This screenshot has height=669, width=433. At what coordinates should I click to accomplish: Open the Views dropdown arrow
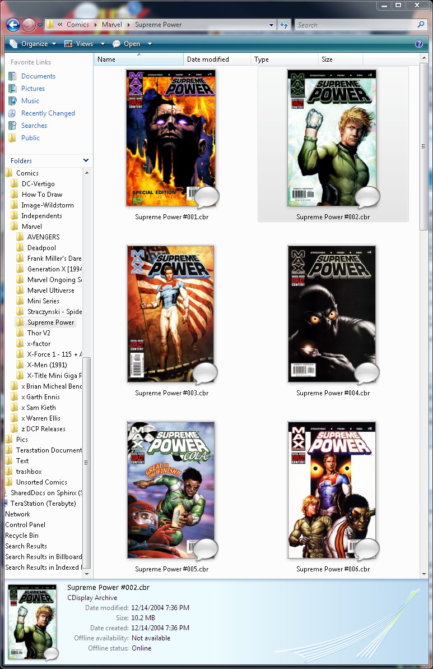tap(103, 44)
